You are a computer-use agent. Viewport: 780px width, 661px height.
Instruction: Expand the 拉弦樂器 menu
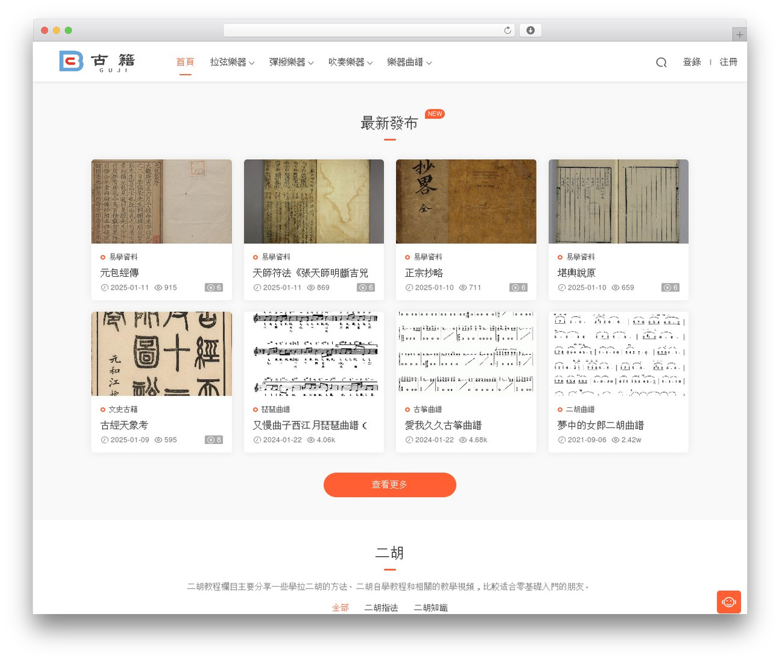(232, 62)
